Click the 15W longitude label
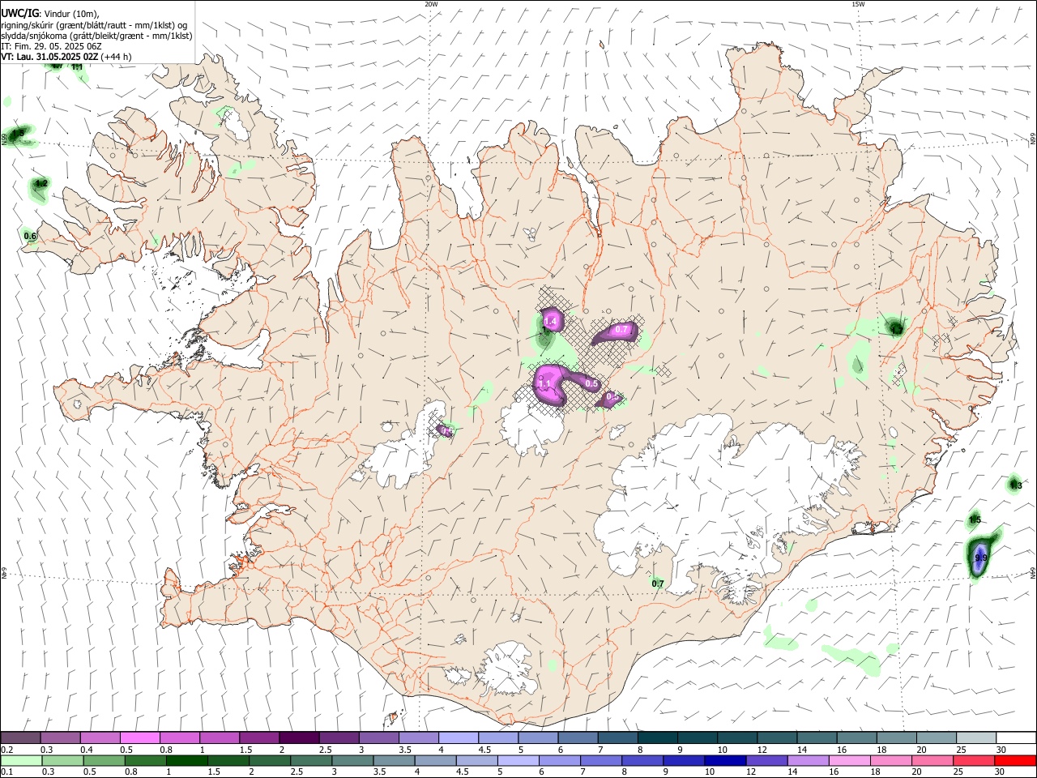This screenshot has height=778, width=1037. click(x=858, y=4)
